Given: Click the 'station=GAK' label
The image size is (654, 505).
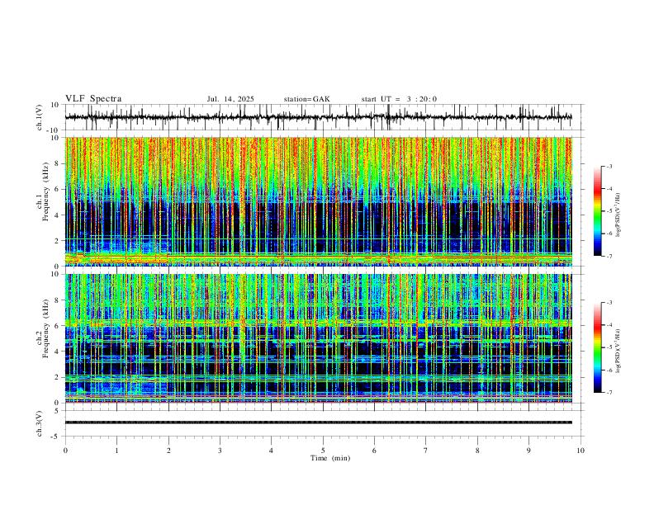Looking at the screenshot, I should point(306,99).
